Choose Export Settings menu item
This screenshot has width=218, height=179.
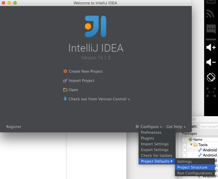click(157, 150)
